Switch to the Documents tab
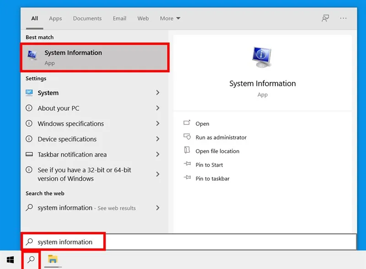The height and width of the screenshot is (269, 366). tap(87, 18)
